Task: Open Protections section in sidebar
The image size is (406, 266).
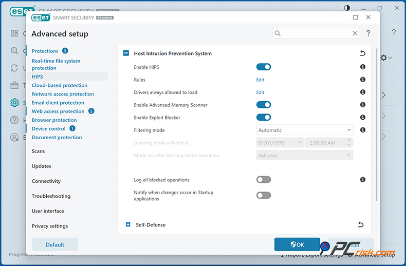Action: point(45,51)
